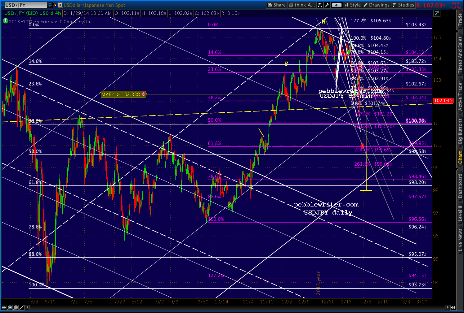Click the '$94.151' magenta price label
Viewport: 464px width, 313px height.
click(x=417, y=276)
